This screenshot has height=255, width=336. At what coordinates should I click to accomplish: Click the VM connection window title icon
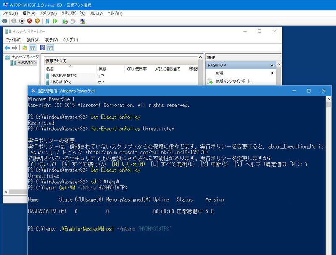pos(5,5)
